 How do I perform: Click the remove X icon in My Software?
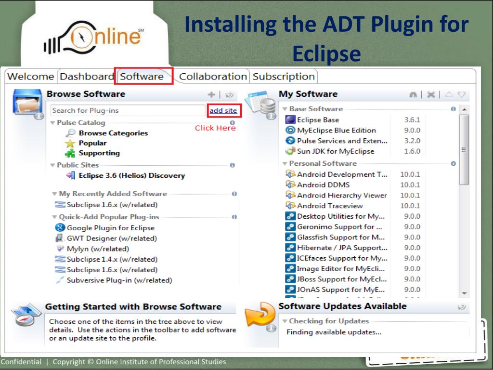coord(431,94)
